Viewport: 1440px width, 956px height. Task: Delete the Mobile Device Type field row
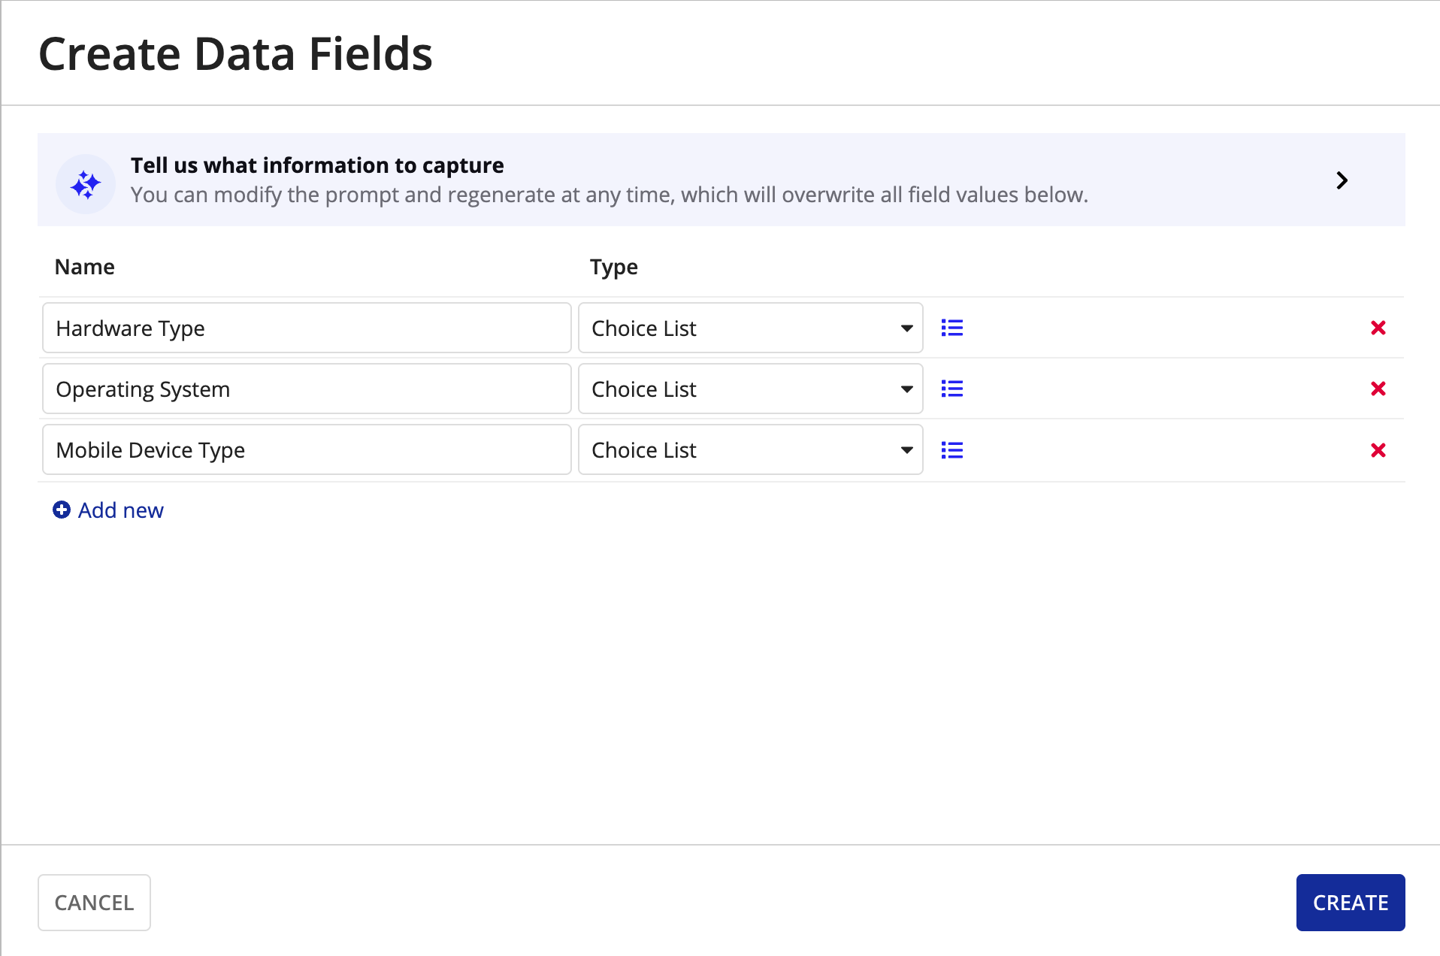[x=1378, y=450]
